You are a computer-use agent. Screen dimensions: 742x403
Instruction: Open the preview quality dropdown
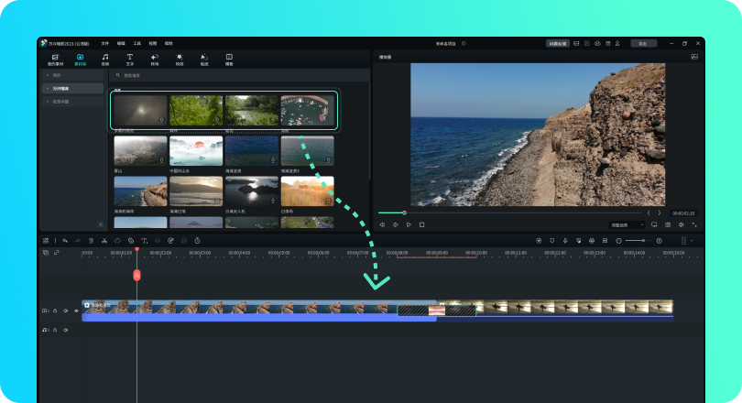[627, 224]
